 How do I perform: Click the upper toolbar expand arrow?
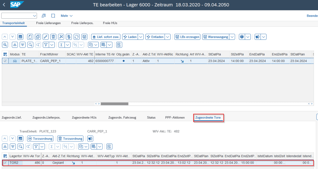(12, 37)
